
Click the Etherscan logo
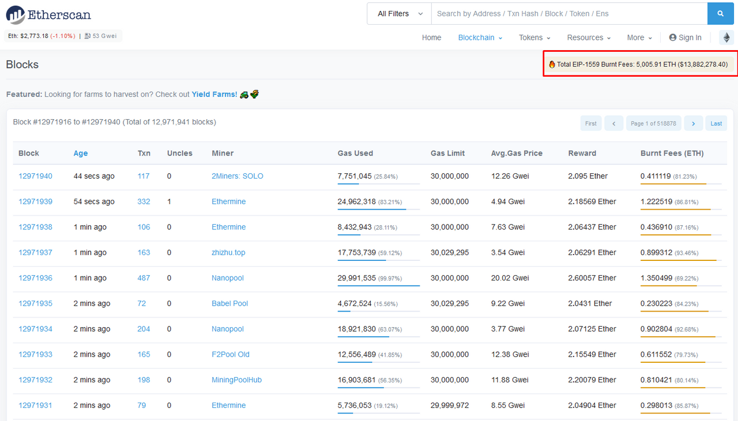[49, 14]
